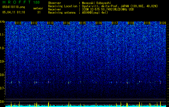Viewport: 169px width, 107px height.
Task: Click the meteor count 31
Action: [39, 12]
